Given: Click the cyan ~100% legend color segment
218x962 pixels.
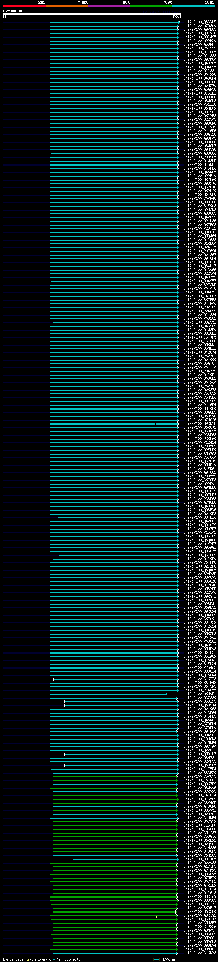Looking at the screenshot, I should pyautogui.click(x=194, y=6).
